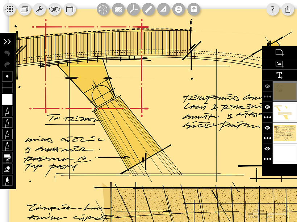Hide the dark olive top layer
Image resolution: width=297 pixels, height=222 pixels.
[x=267, y=86]
